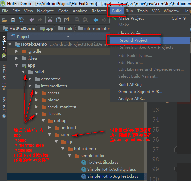Viewport: 191px width, 181px height.
Task: Click the Copy toolbar icon
Action: click(58, 20)
